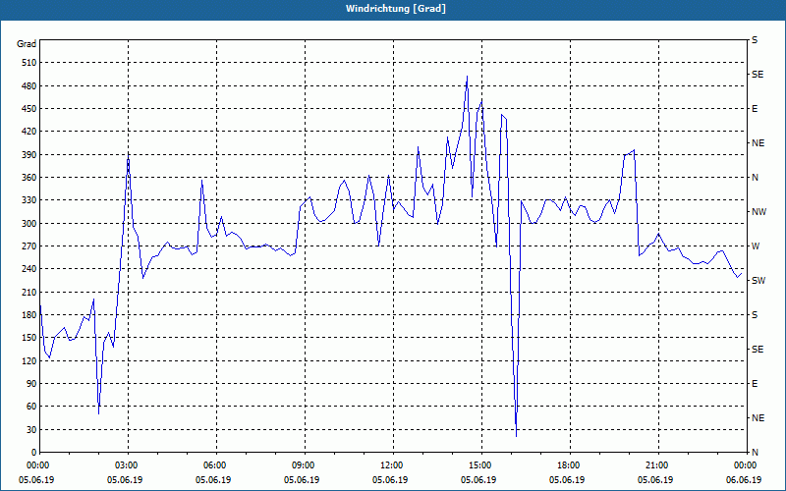Select the 90 y-axis label
Screen dimensions: 786x491
(x=31, y=384)
